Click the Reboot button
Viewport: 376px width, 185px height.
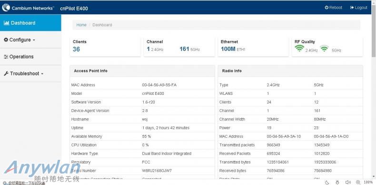333,8
